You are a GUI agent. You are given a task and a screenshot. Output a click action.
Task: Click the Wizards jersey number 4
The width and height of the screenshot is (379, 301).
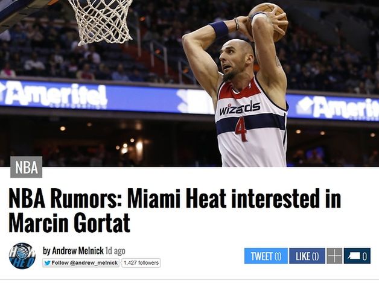pos(241,129)
